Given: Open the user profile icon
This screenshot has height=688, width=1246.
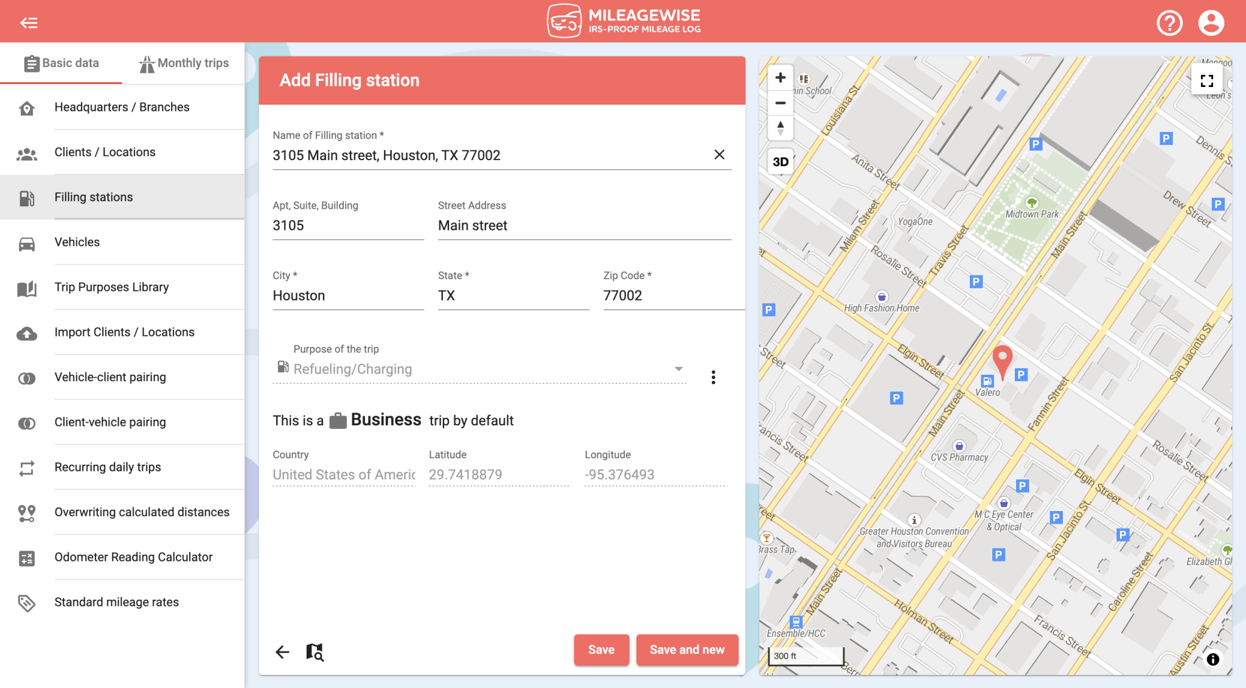Looking at the screenshot, I should click(x=1211, y=22).
